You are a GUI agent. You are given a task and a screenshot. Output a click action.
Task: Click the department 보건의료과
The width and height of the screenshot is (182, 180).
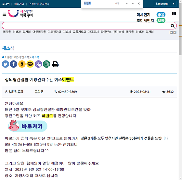[16, 92]
